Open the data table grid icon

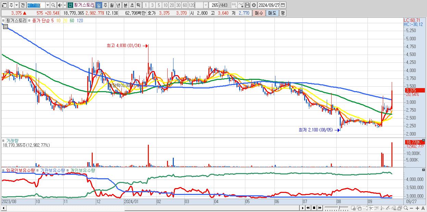(x=5, y=26)
